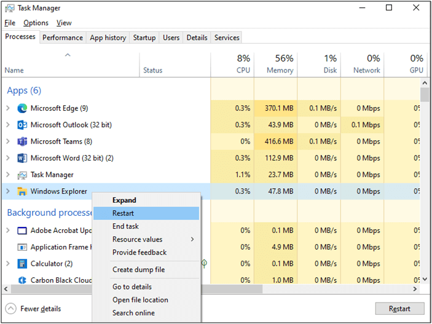Click the Microsoft Outlook icon in list
Image resolution: width=432 pixels, height=324 pixels.
point(22,125)
